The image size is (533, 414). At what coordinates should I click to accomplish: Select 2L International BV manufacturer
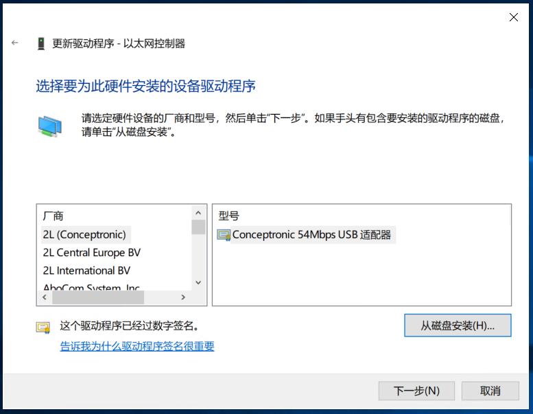click(86, 271)
